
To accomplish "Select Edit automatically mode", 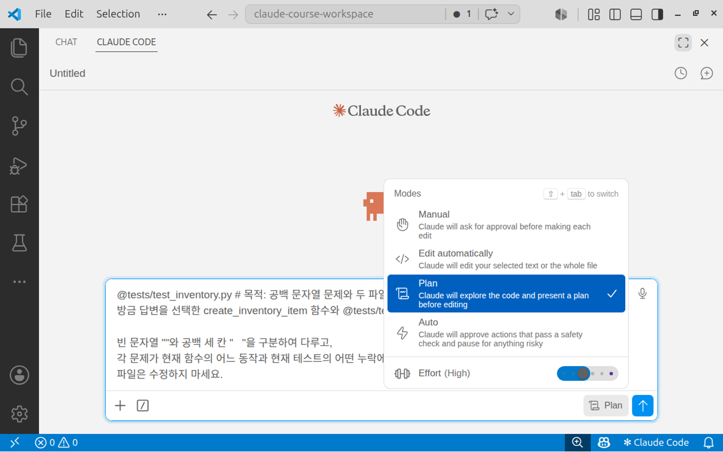I will [506, 259].
